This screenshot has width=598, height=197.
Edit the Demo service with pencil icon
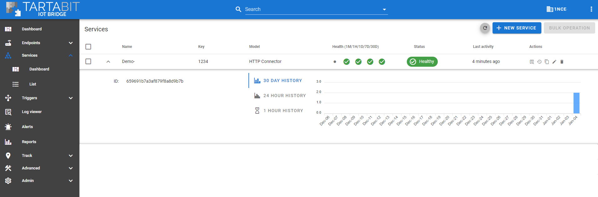[554, 62]
